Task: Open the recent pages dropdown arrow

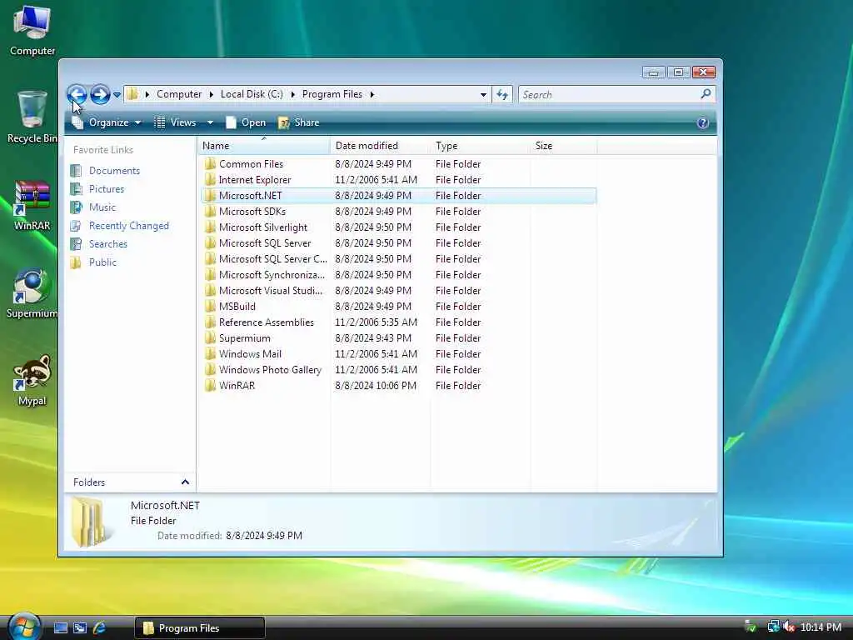Action: (117, 95)
